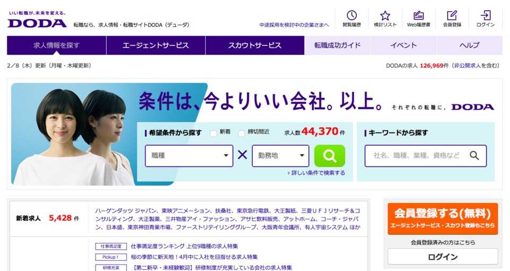Screen dimensions: 510x271
Task: Open the 転職成功ガイド tab
Action: point(338,46)
